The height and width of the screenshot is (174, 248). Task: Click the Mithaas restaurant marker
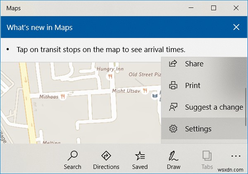pos(62,96)
